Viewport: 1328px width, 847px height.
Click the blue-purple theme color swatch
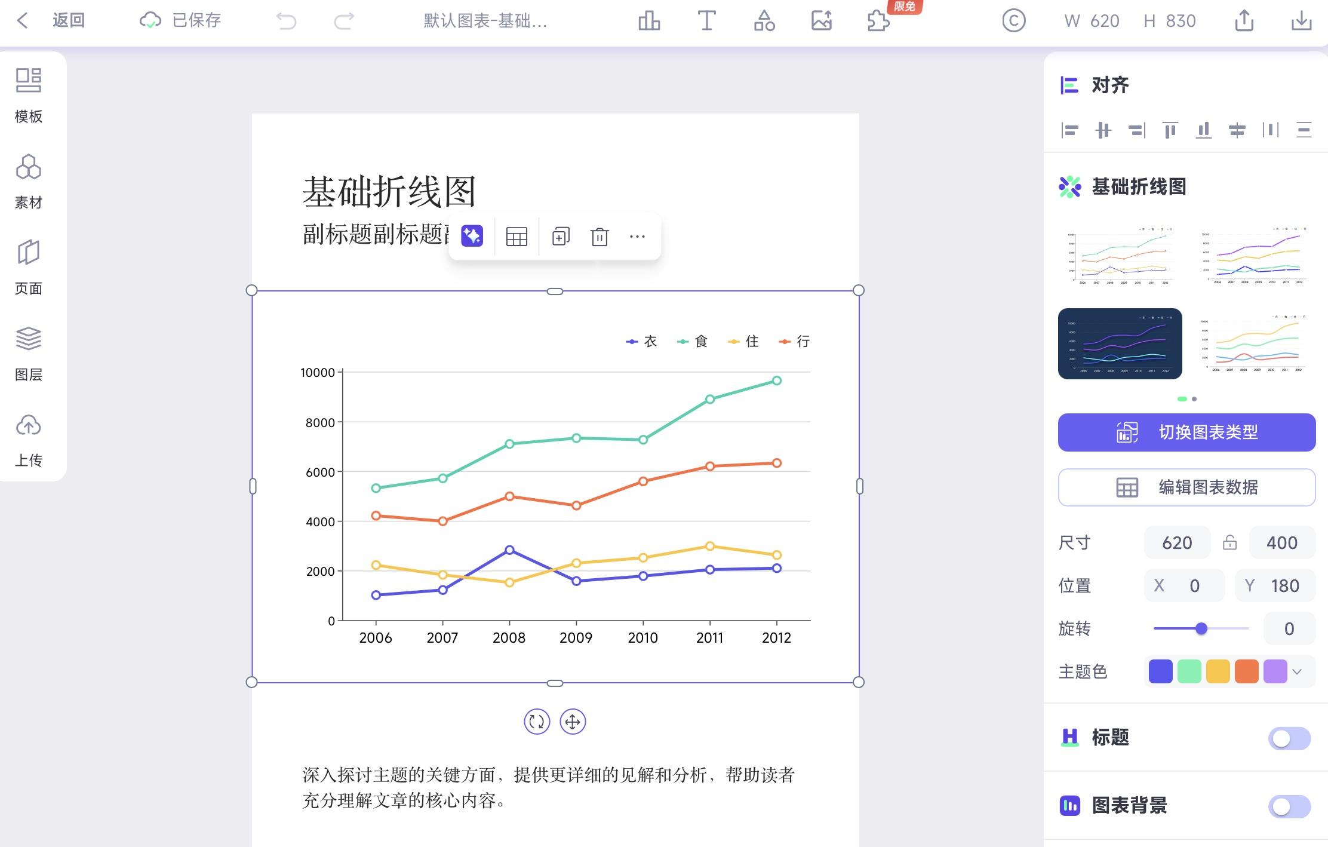pyautogui.click(x=1160, y=671)
